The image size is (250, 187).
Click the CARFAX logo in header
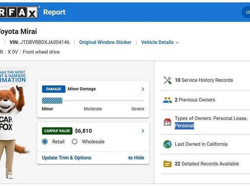[19, 12]
